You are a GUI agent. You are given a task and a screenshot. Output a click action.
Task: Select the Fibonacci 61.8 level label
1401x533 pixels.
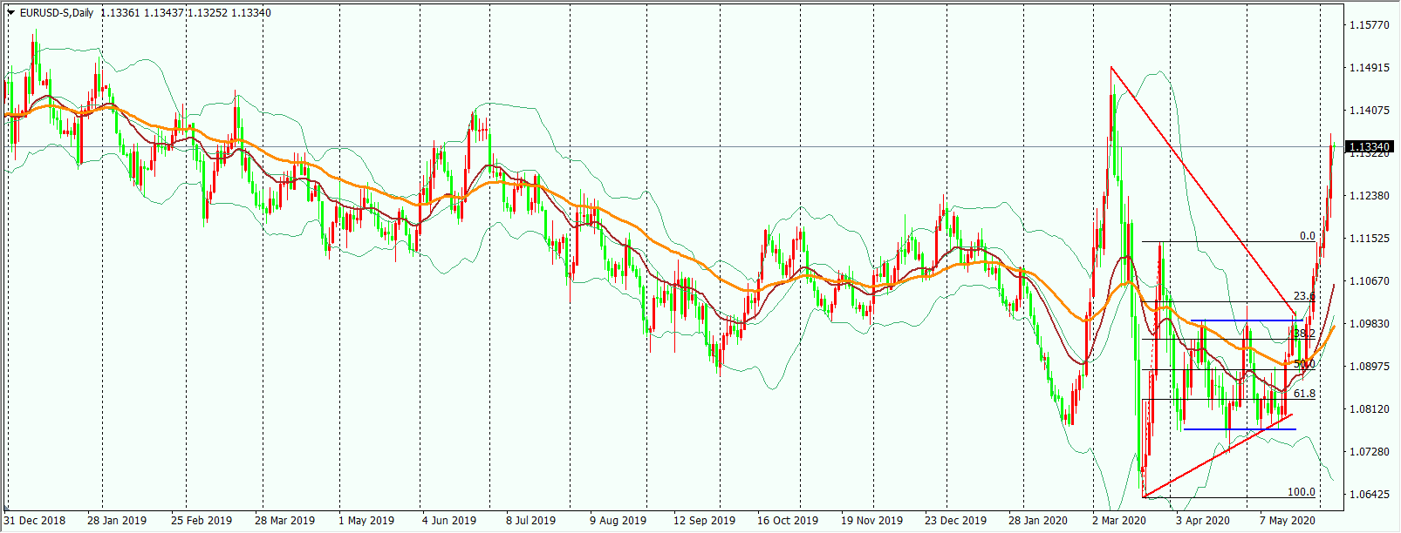(1303, 394)
